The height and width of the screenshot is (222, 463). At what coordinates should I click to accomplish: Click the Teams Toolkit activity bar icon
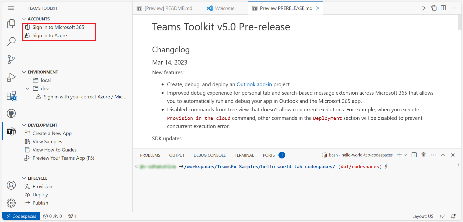coord(11,131)
